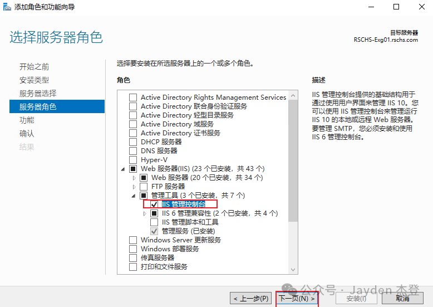Select the 打印和文件服务 role item
The image size is (433, 307).
(x=164, y=267)
